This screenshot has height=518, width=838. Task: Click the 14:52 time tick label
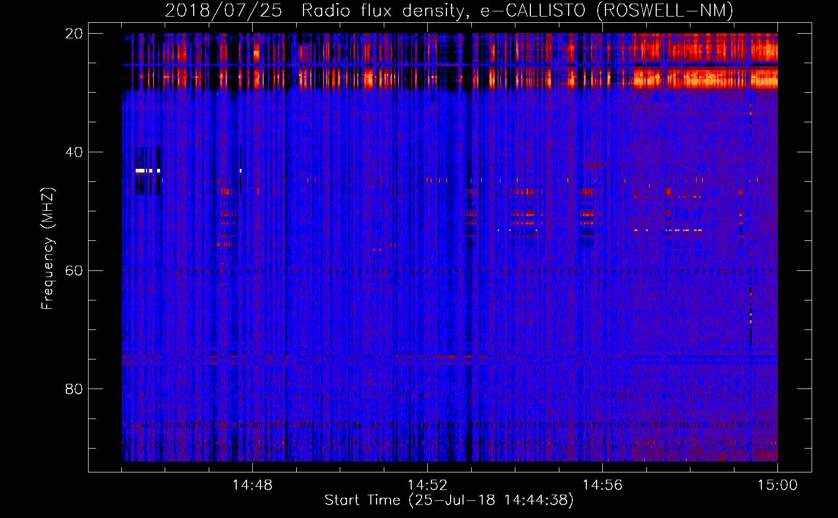[427, 485]
